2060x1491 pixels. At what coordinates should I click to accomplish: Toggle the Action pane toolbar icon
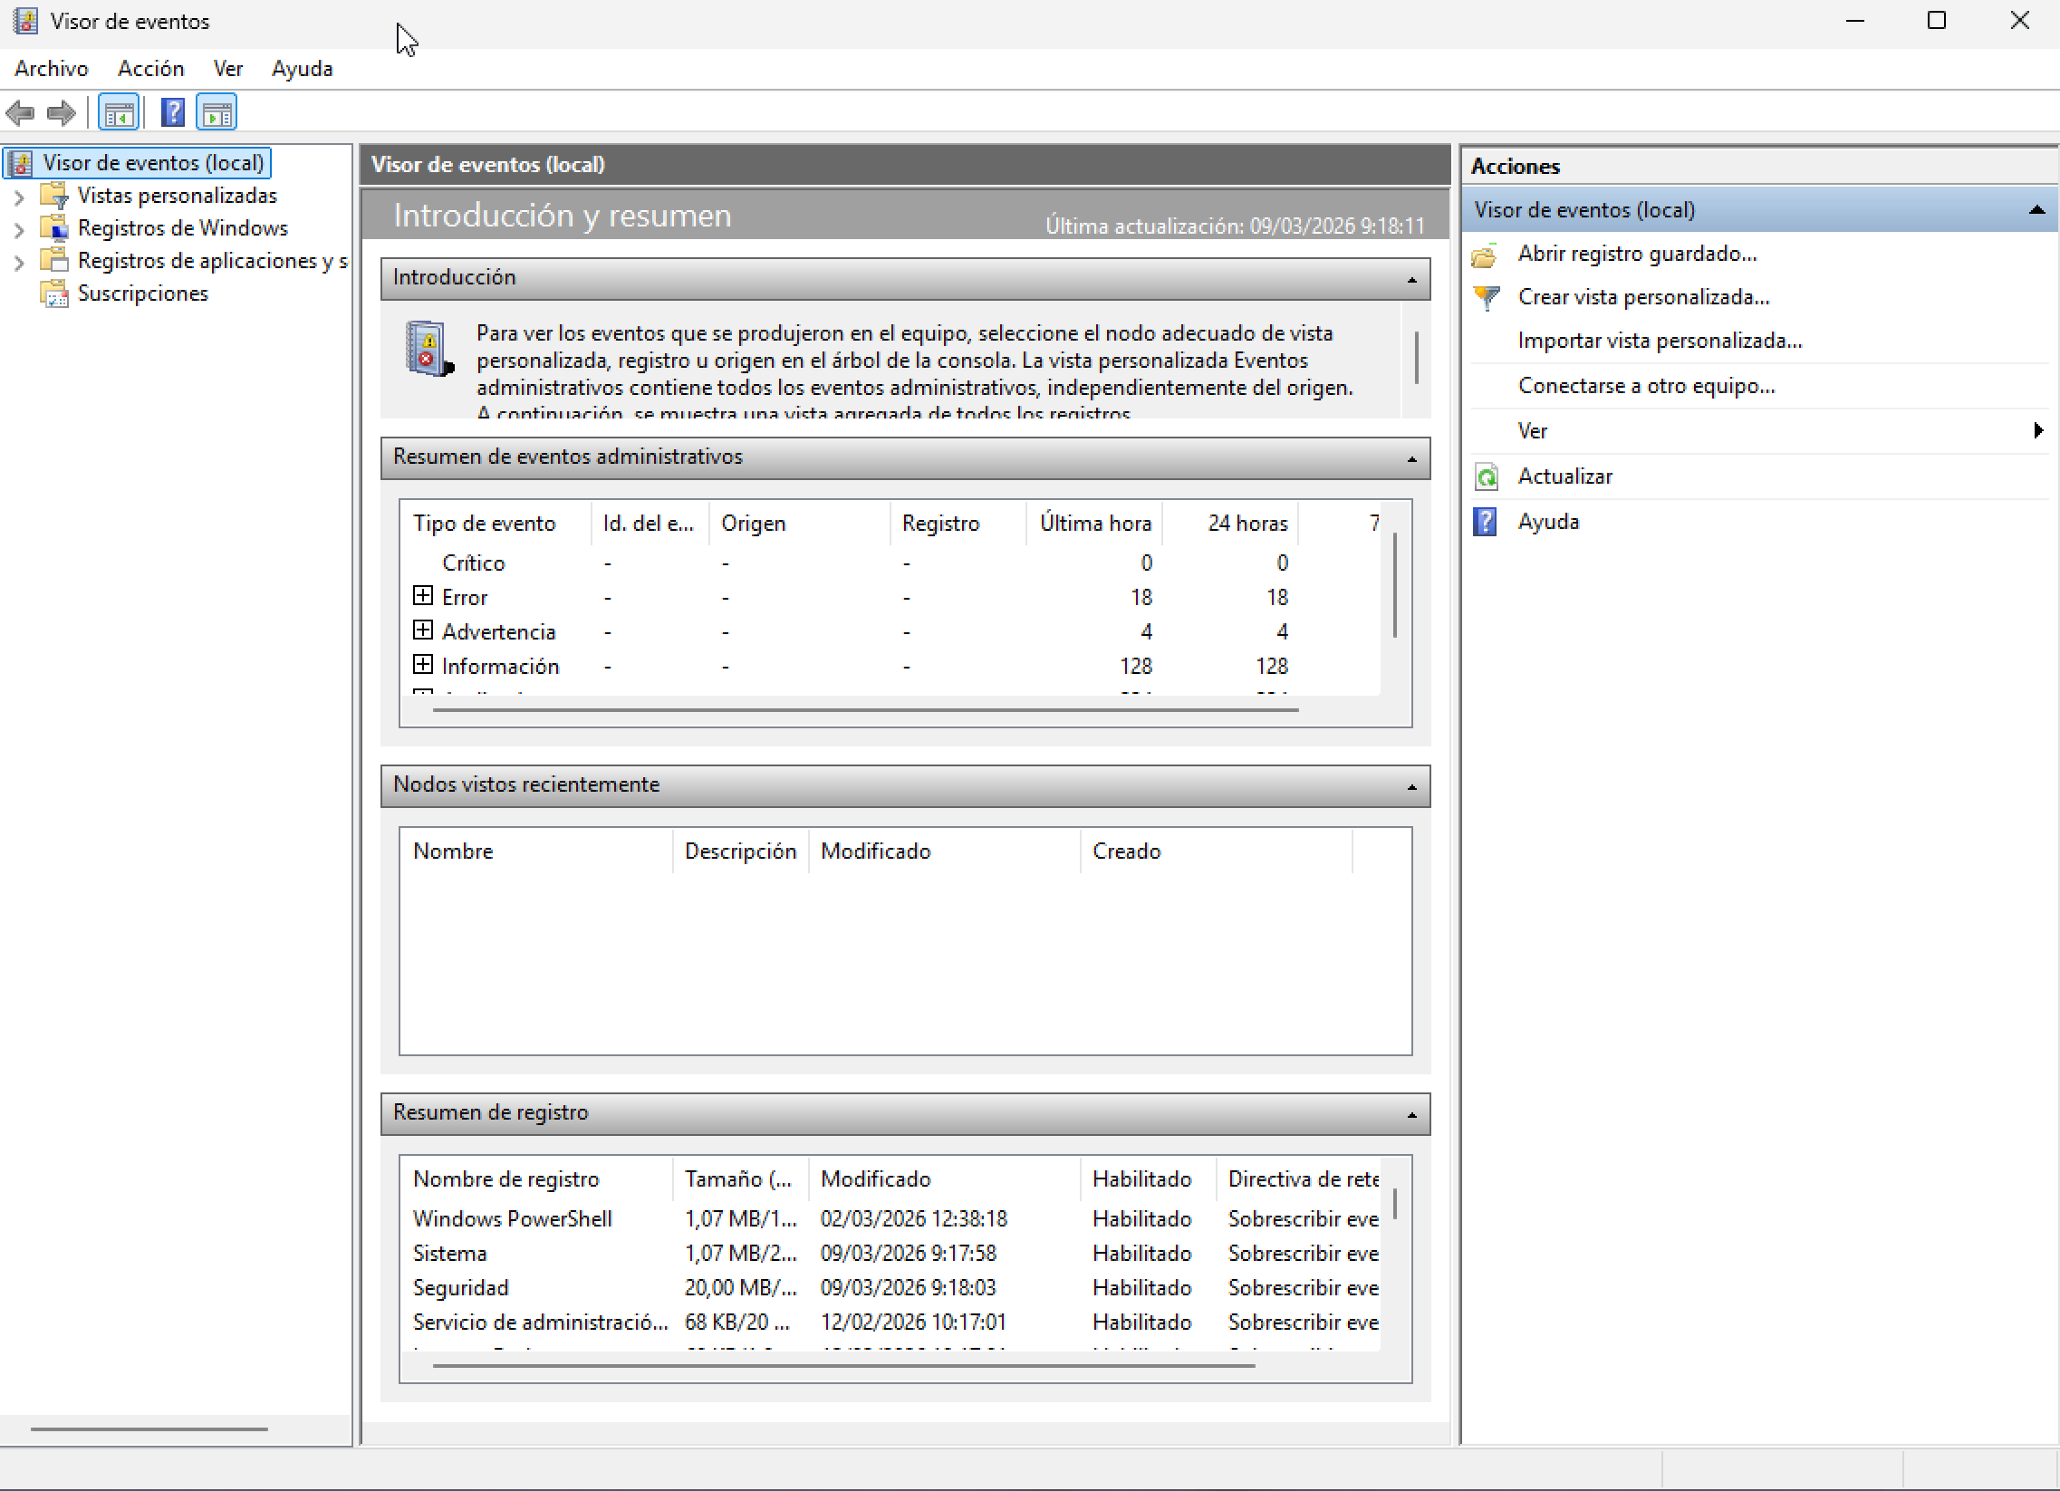click(x=217, y=113)
